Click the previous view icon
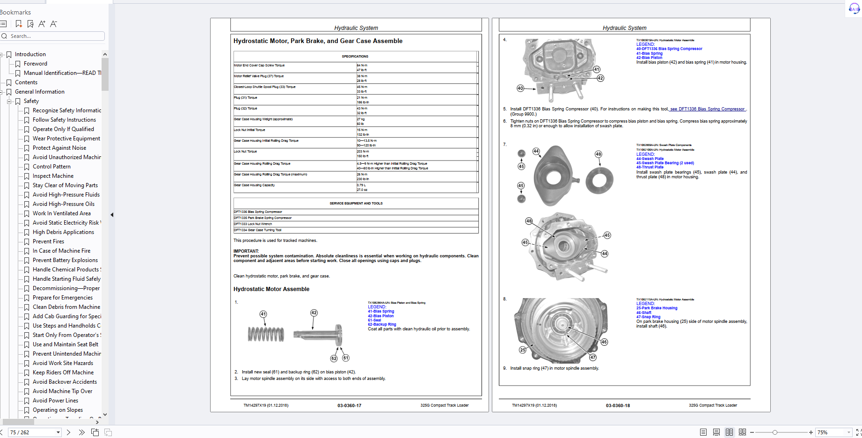 (95, 432)
